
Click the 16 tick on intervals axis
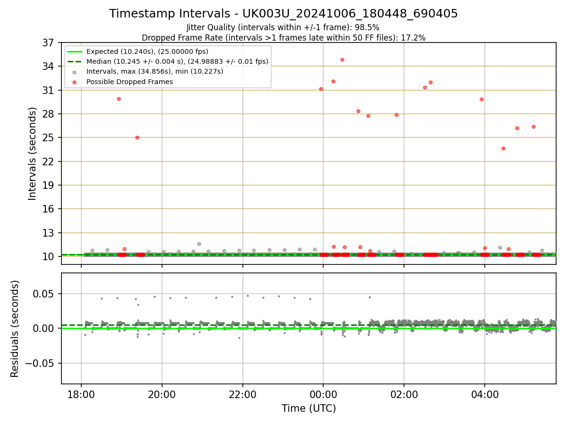point(49,209)
